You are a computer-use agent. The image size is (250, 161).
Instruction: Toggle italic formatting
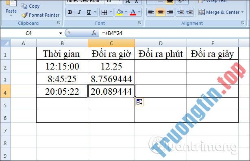(x=79, y=12)
